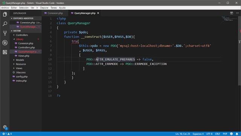The width and height of the screenshot is (241, 136).
Task: Expand the Models folder
Action: (x=26, y=60)
